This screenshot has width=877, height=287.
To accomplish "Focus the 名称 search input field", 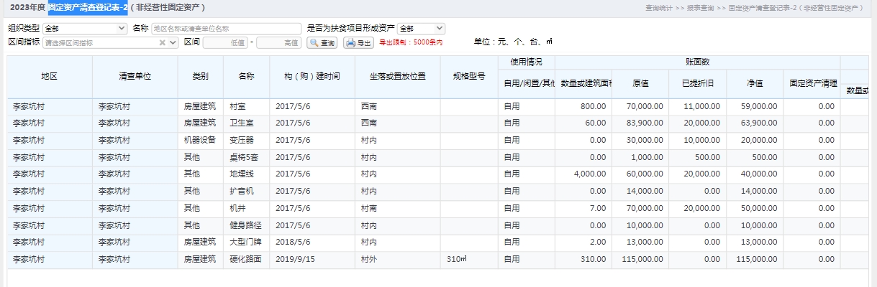I will 226,29.
